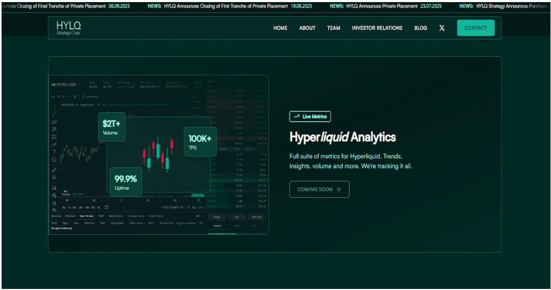
Task: Open the HYPE-USD pair dropdown
Action: 67,85
